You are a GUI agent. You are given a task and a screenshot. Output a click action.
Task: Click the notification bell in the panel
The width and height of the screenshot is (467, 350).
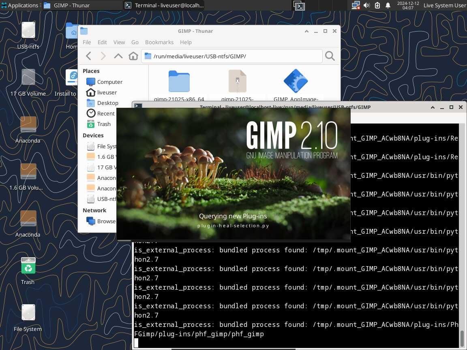pos(388,5)
